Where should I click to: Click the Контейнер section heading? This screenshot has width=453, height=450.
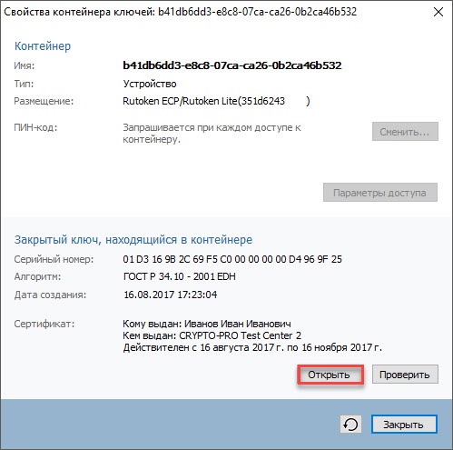pyautogui.click(x=43, y=46)
